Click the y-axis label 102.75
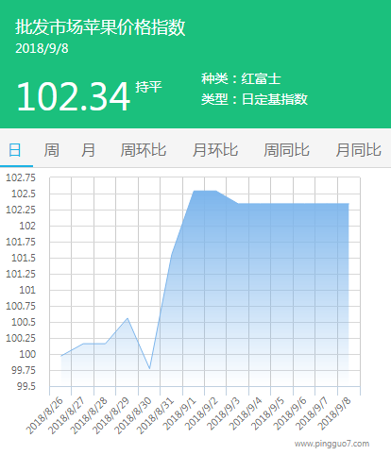 [21, 177]
